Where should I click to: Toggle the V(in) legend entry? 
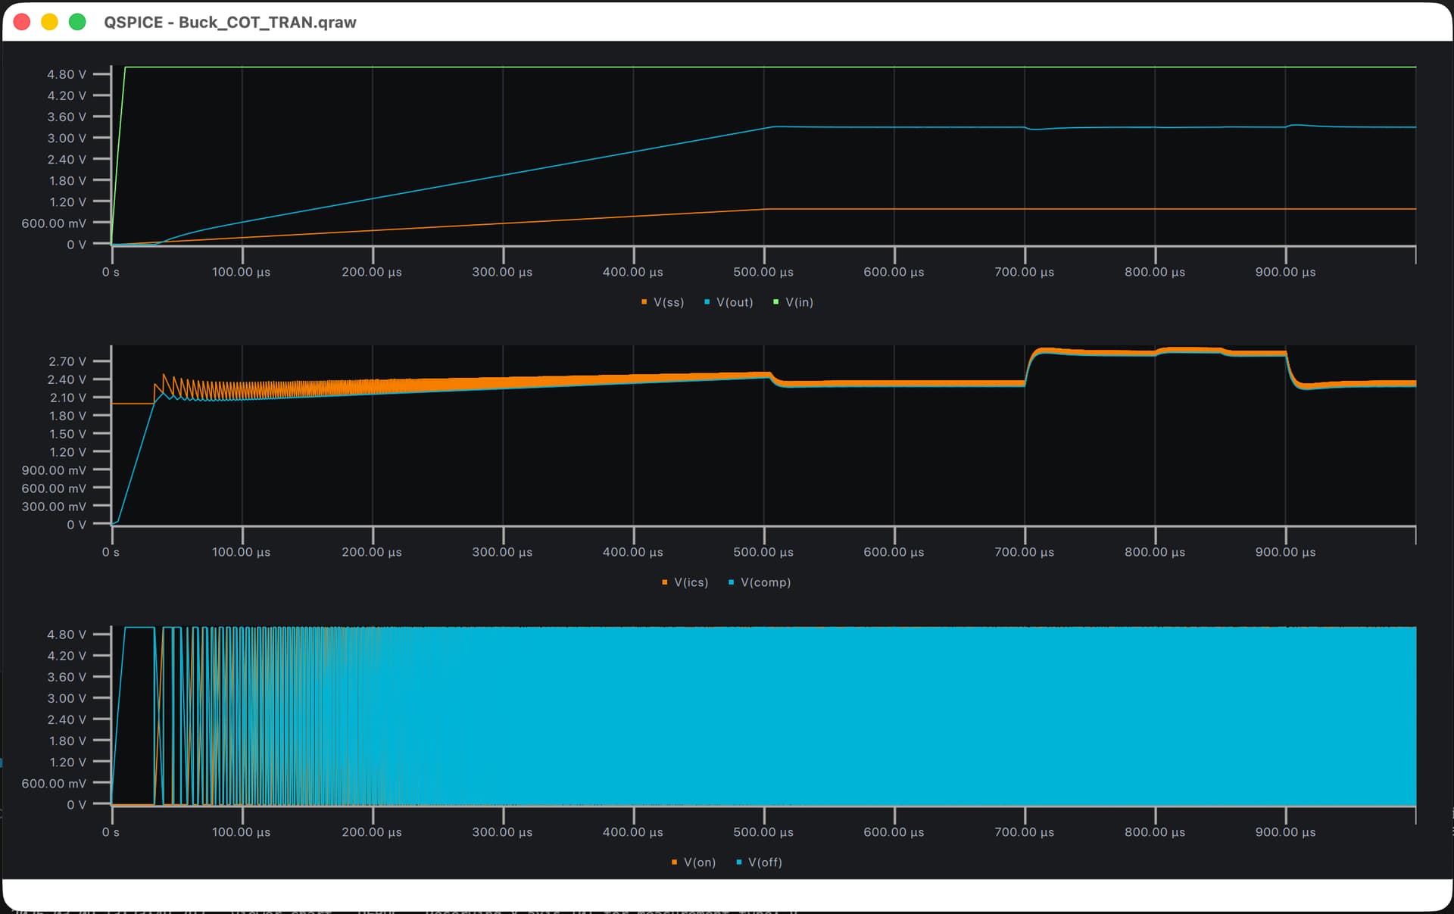798,302
